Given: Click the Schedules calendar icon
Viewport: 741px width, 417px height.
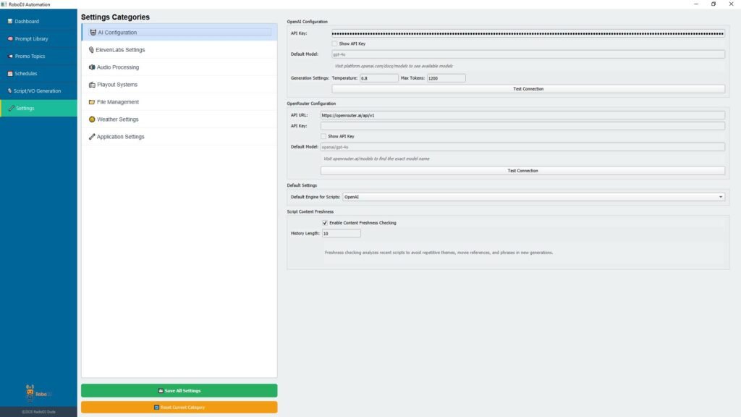Looking at the screenshot, I should coord(10,73).
